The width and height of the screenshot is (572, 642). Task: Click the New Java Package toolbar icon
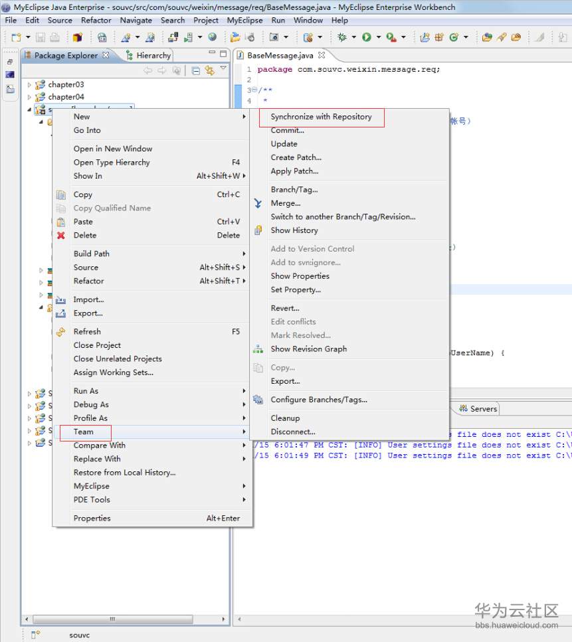tap(439, 37)
